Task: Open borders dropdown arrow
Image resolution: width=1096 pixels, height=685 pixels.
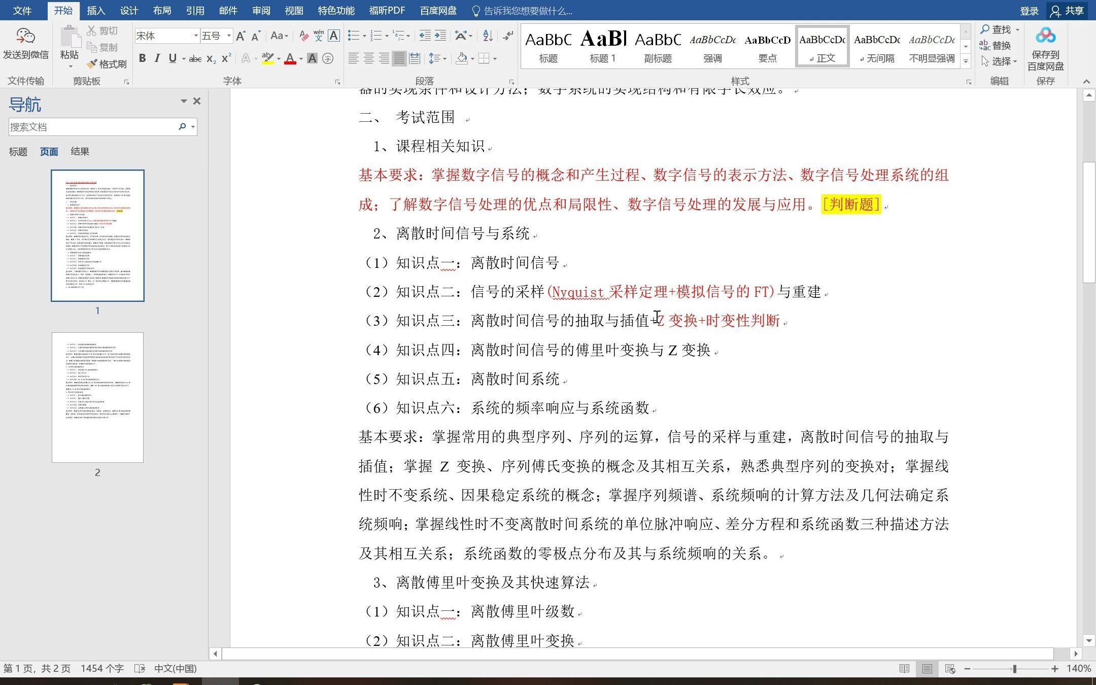Action: (x=495, y=59)
